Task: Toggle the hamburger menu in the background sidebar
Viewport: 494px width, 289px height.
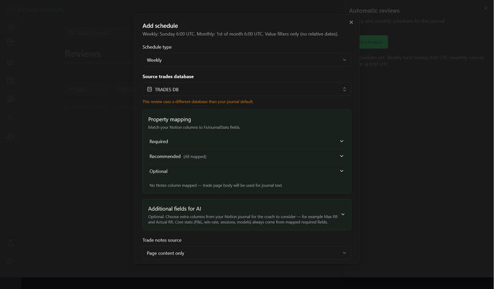Action: pos(10,27)
